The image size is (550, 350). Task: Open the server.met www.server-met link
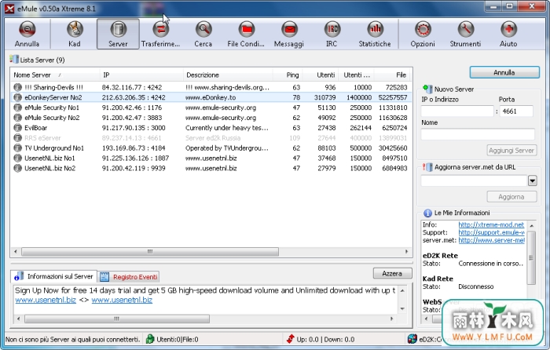click(x=491, y=240)
